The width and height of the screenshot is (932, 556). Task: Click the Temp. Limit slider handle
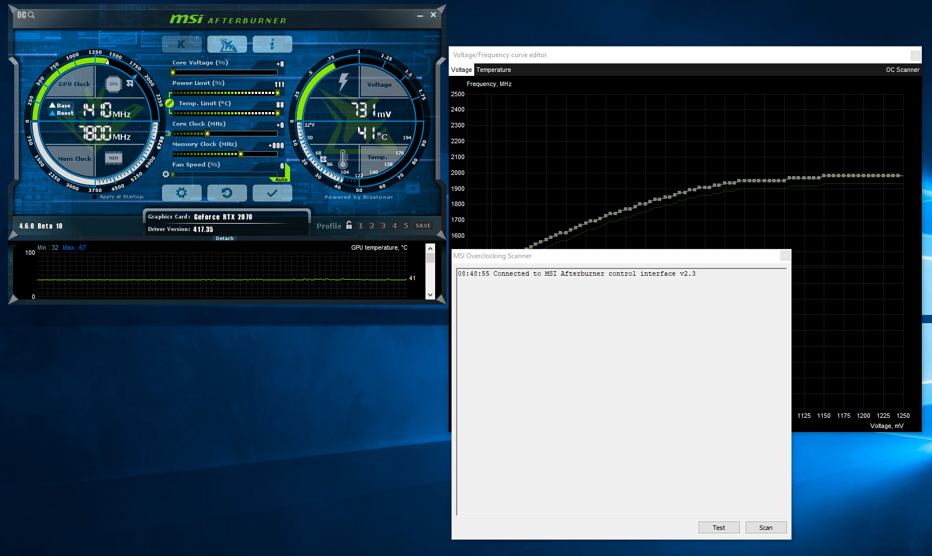pos(277,113)
